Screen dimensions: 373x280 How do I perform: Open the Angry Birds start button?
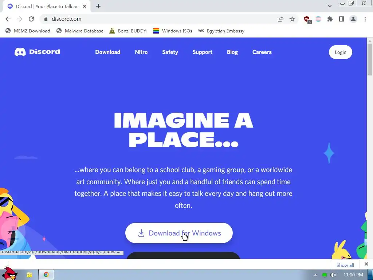(9, 274)
